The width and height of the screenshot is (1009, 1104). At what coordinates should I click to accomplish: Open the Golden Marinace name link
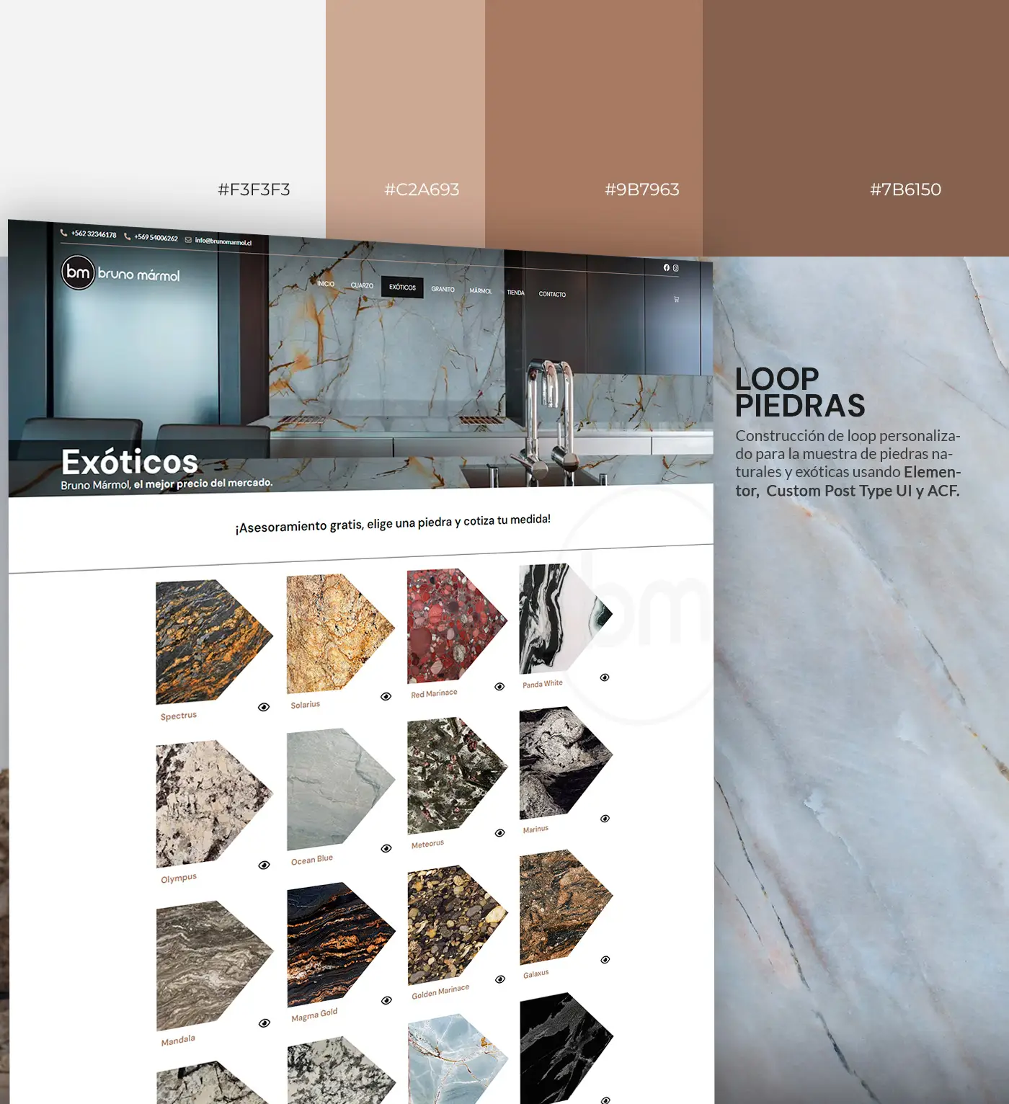[x=440, y=991]
